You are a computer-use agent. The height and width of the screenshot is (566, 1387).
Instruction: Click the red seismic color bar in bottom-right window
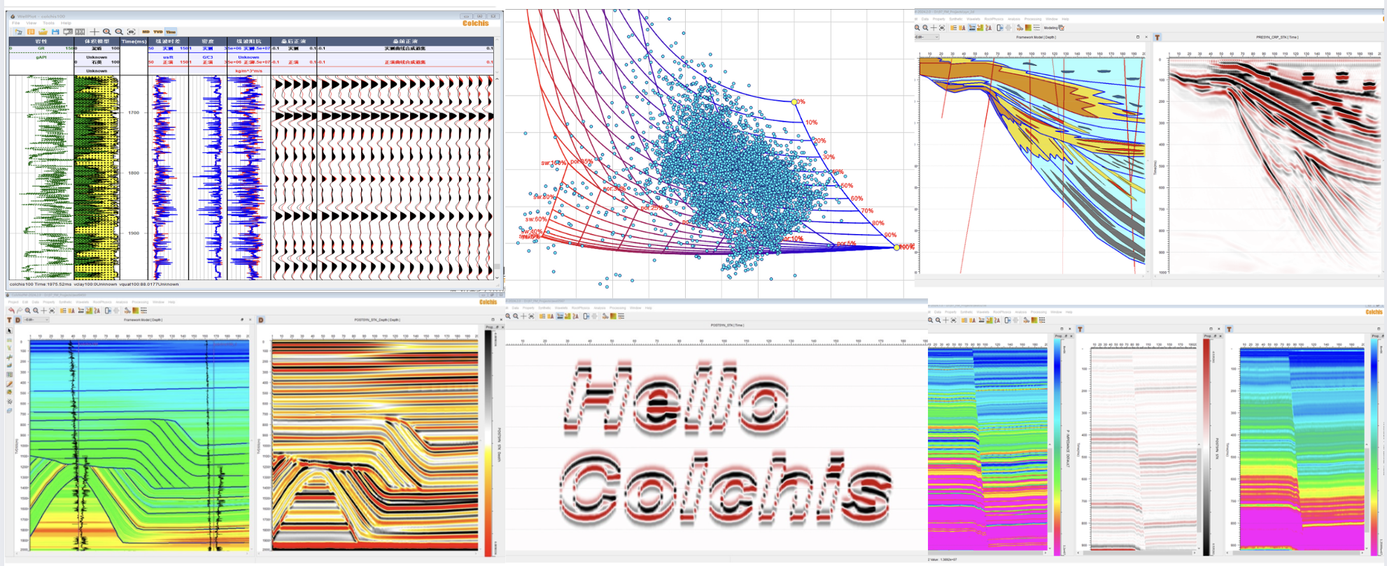click(x=1206, y=447)
